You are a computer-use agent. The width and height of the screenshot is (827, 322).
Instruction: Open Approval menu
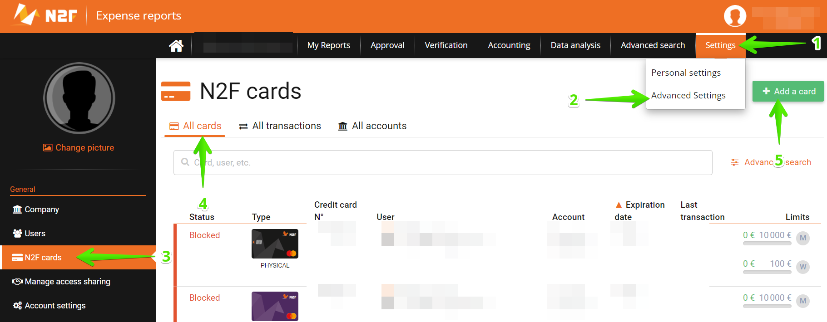pos(387,45)
